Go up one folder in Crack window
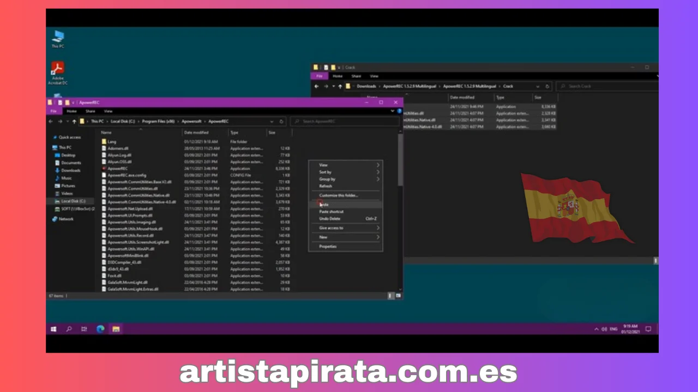 tap(340, 86)
